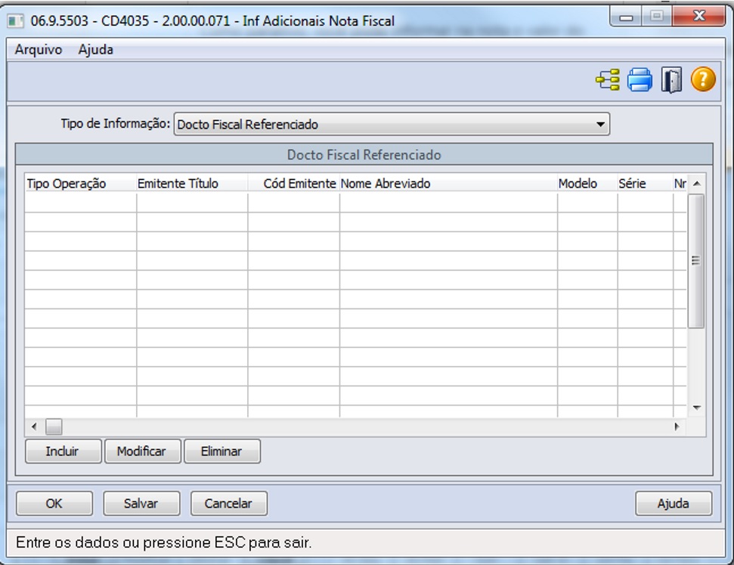This screenshot has height=565, width=734.
Task: Select the Tipo Operação column header
Action: pyautogui.click(x=81, y=184)
